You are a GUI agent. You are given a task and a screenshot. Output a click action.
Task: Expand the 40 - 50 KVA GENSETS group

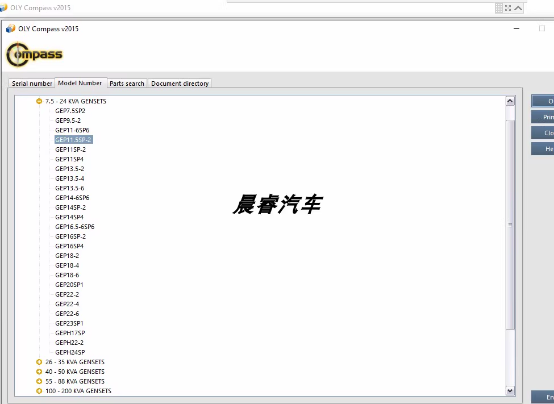coord(39,372)
